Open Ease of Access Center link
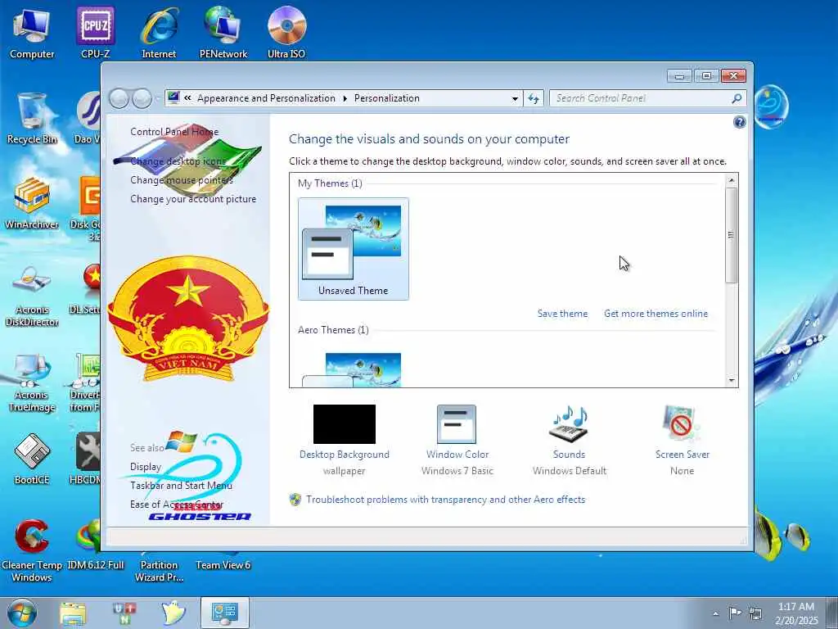The image size is (838, 629). tap(177, 504)
